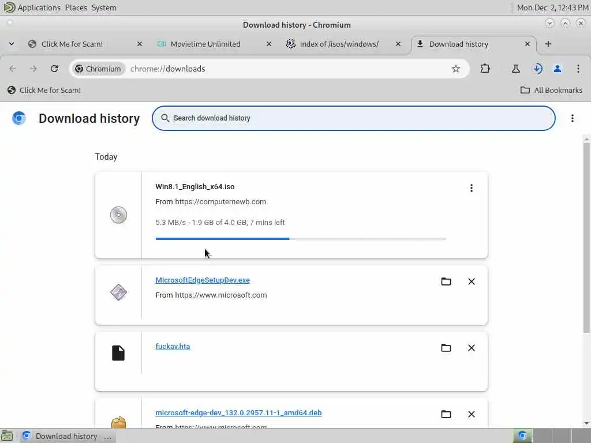This screenshot has height=443, width=591.
Task: Open the Chrome Labs flask icon
Action: (x=515, y=69)
